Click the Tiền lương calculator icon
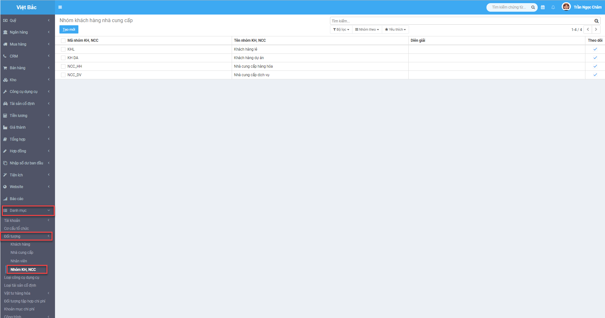 (5, 116)
